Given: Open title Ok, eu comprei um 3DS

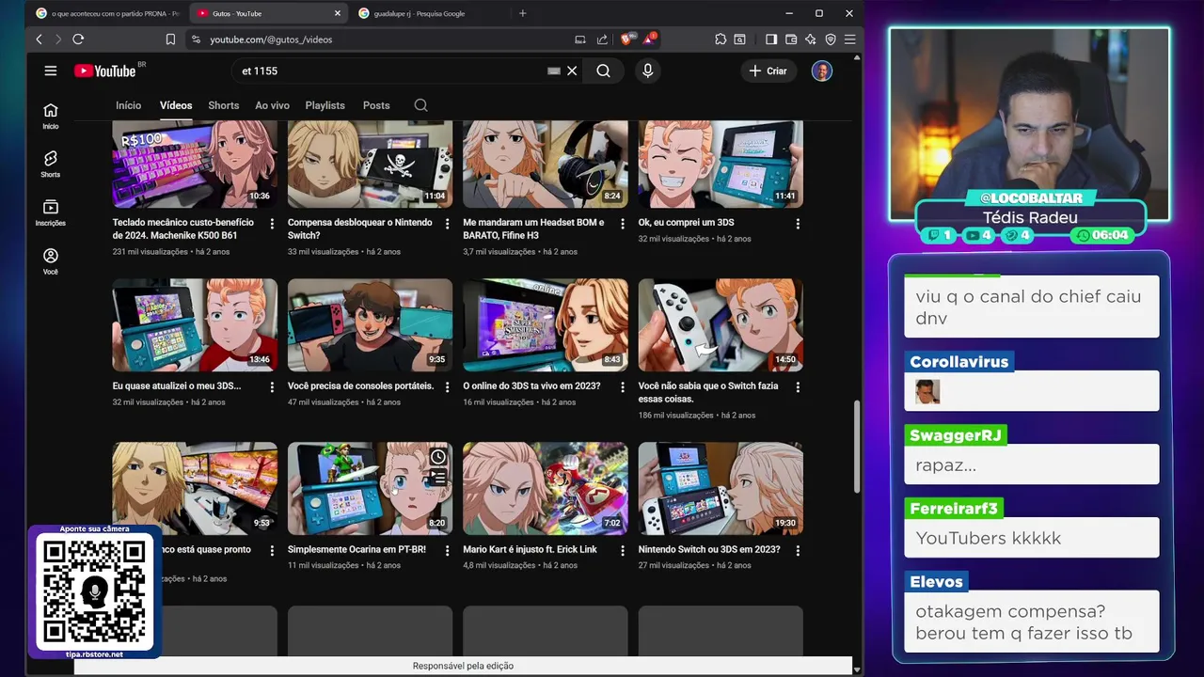Looking at the screenshot, I should point(686,222).
